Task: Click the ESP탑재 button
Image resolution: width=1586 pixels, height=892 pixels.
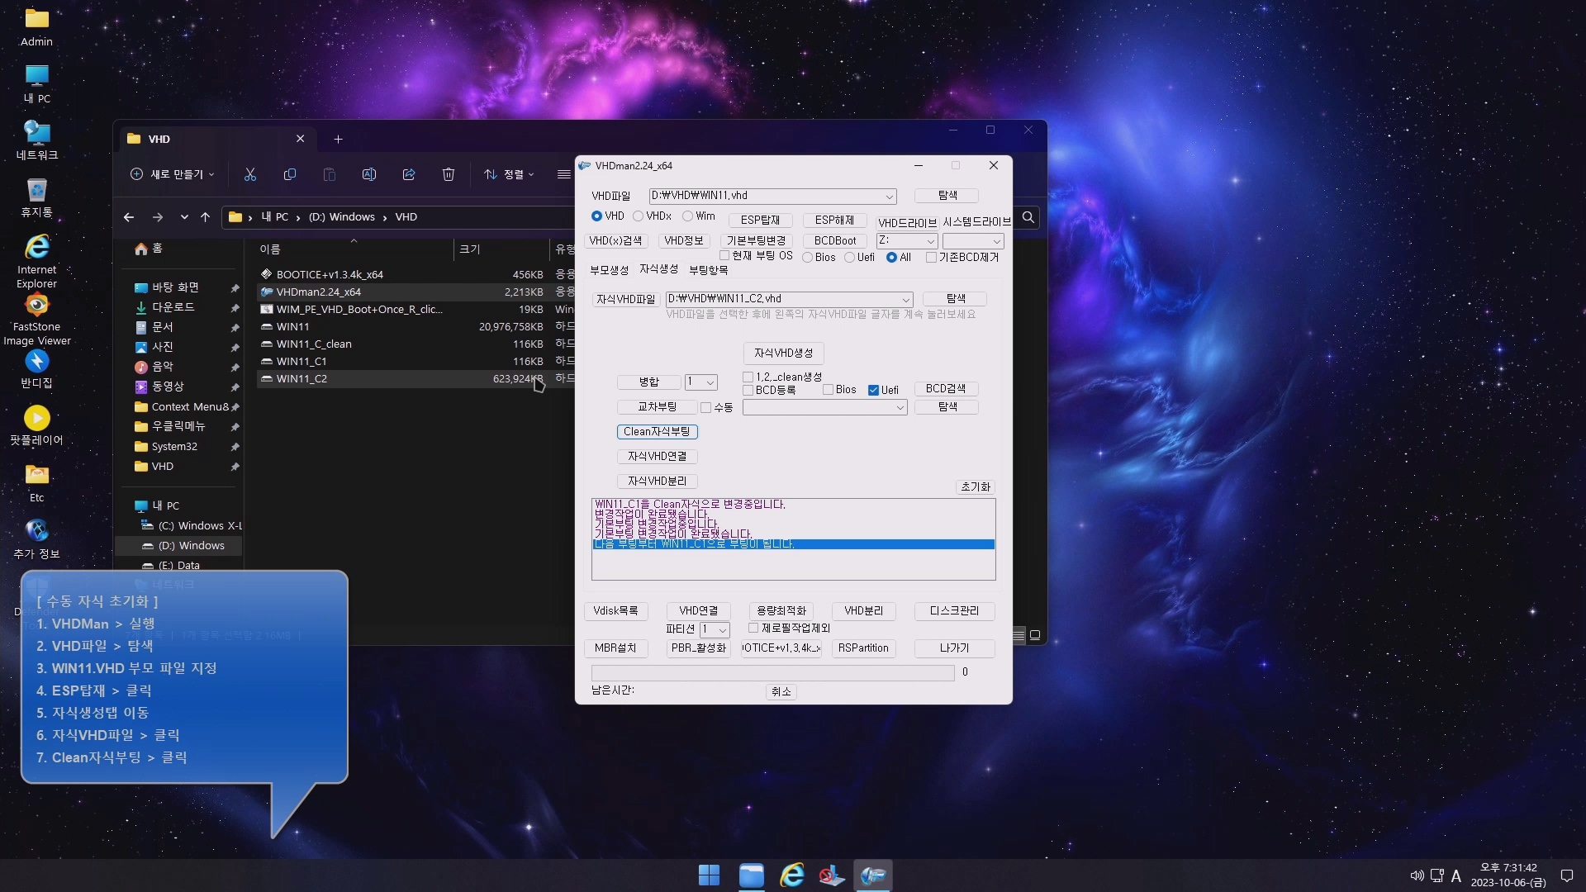Action: (x=760, y=221)
